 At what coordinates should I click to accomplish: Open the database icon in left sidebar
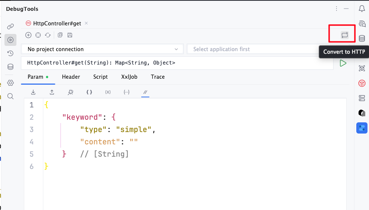tap(10, 67)
